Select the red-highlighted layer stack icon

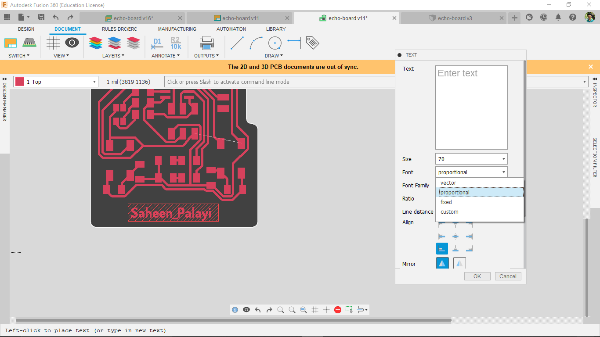click(x=133, y=43)
